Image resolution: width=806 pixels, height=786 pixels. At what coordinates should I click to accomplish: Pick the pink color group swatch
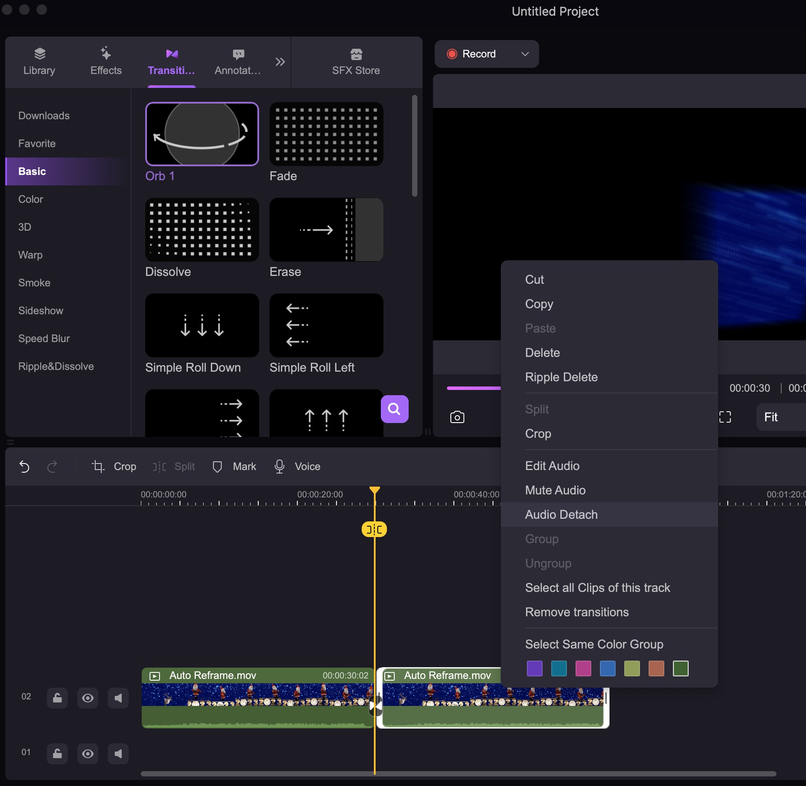point(583,668)
